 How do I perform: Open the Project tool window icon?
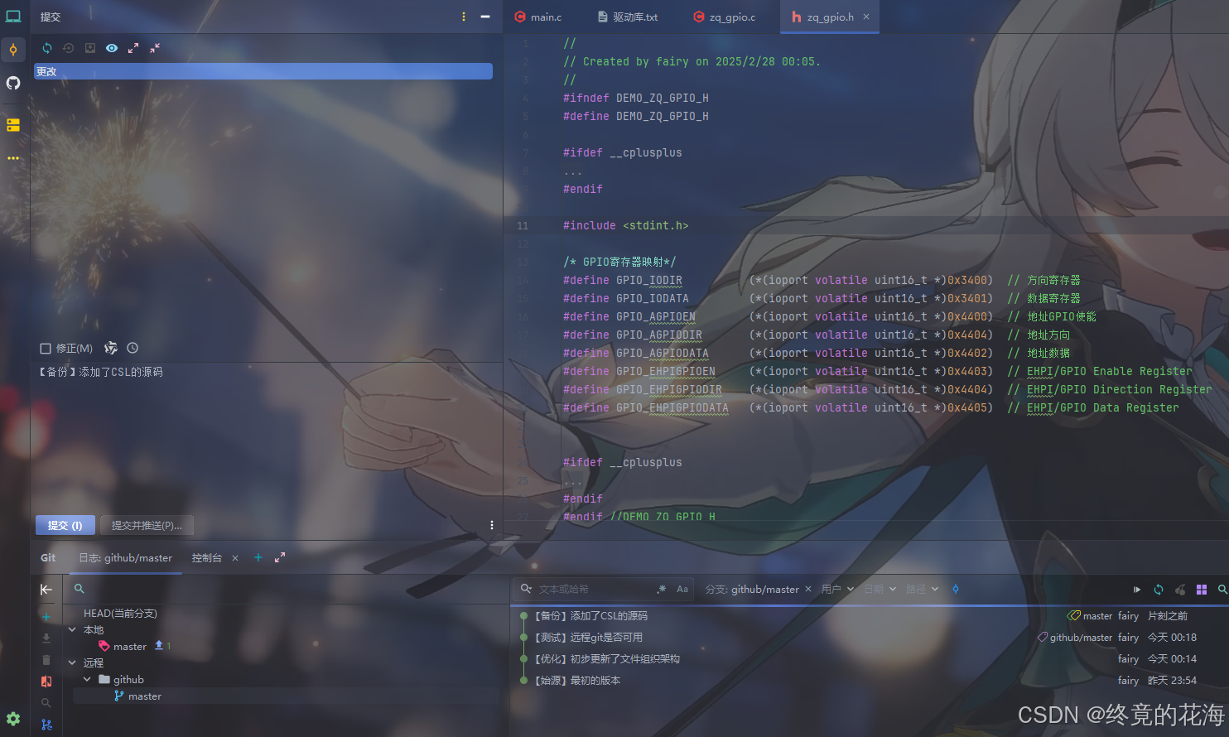click(x=13, y=16)
